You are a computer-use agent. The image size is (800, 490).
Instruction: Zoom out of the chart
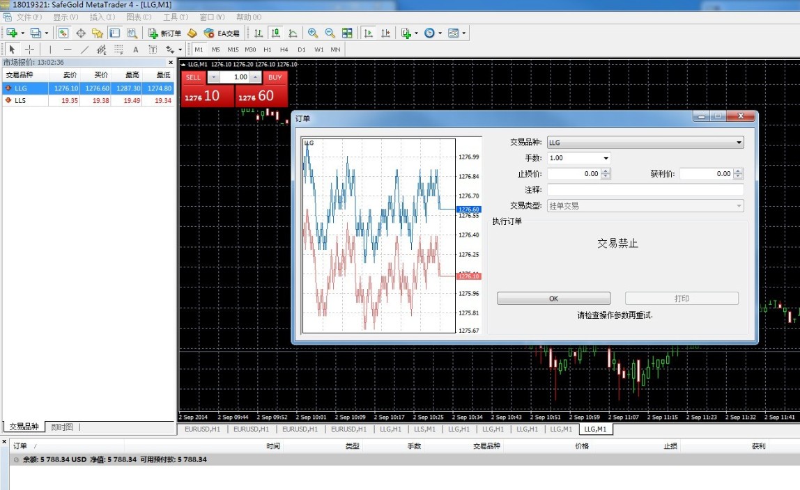coord(330,33)
